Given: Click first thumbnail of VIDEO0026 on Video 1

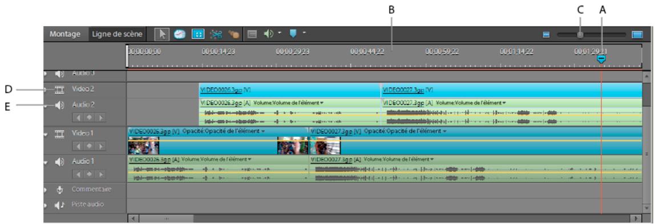Looking at the screenshot, I should [144, 145].
